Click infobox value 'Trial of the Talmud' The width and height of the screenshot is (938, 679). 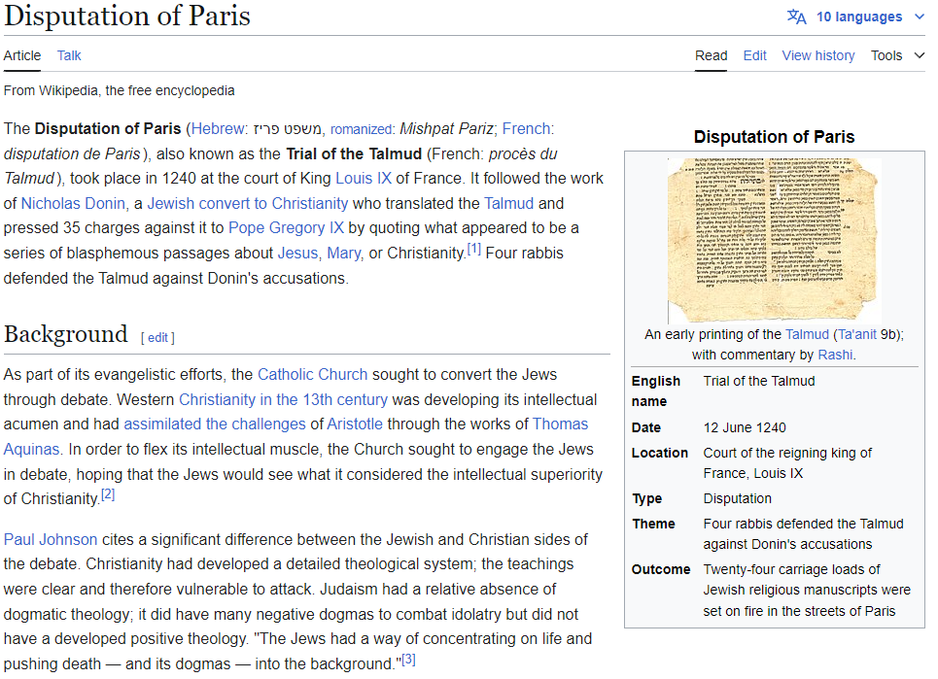759,381
